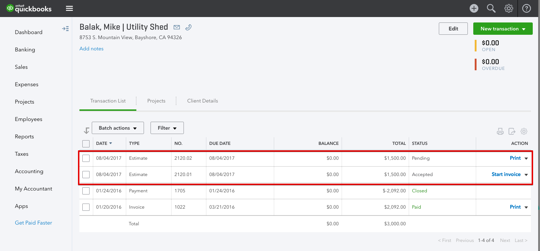Viewport: 540px width, 251px height.
Task: Click the Edit button
Action: pyautogui.click(x=453, y=29)
